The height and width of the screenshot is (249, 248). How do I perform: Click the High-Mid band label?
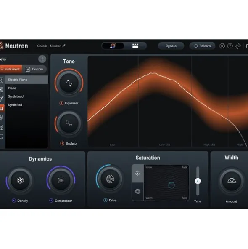(x=209, y=145)
